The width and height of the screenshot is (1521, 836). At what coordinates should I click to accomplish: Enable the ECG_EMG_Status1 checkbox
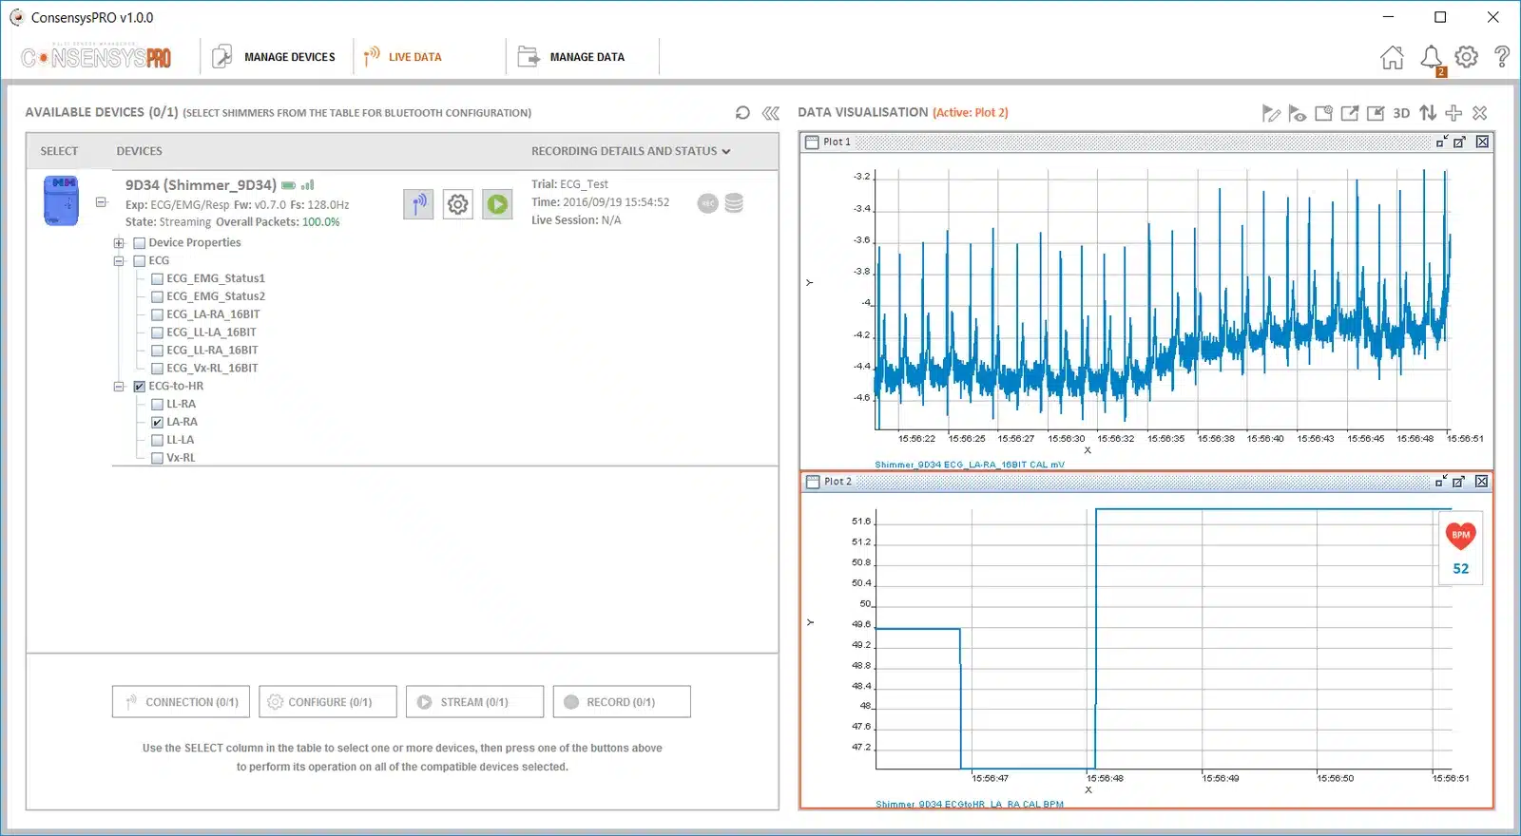click(x=158, y=279)
